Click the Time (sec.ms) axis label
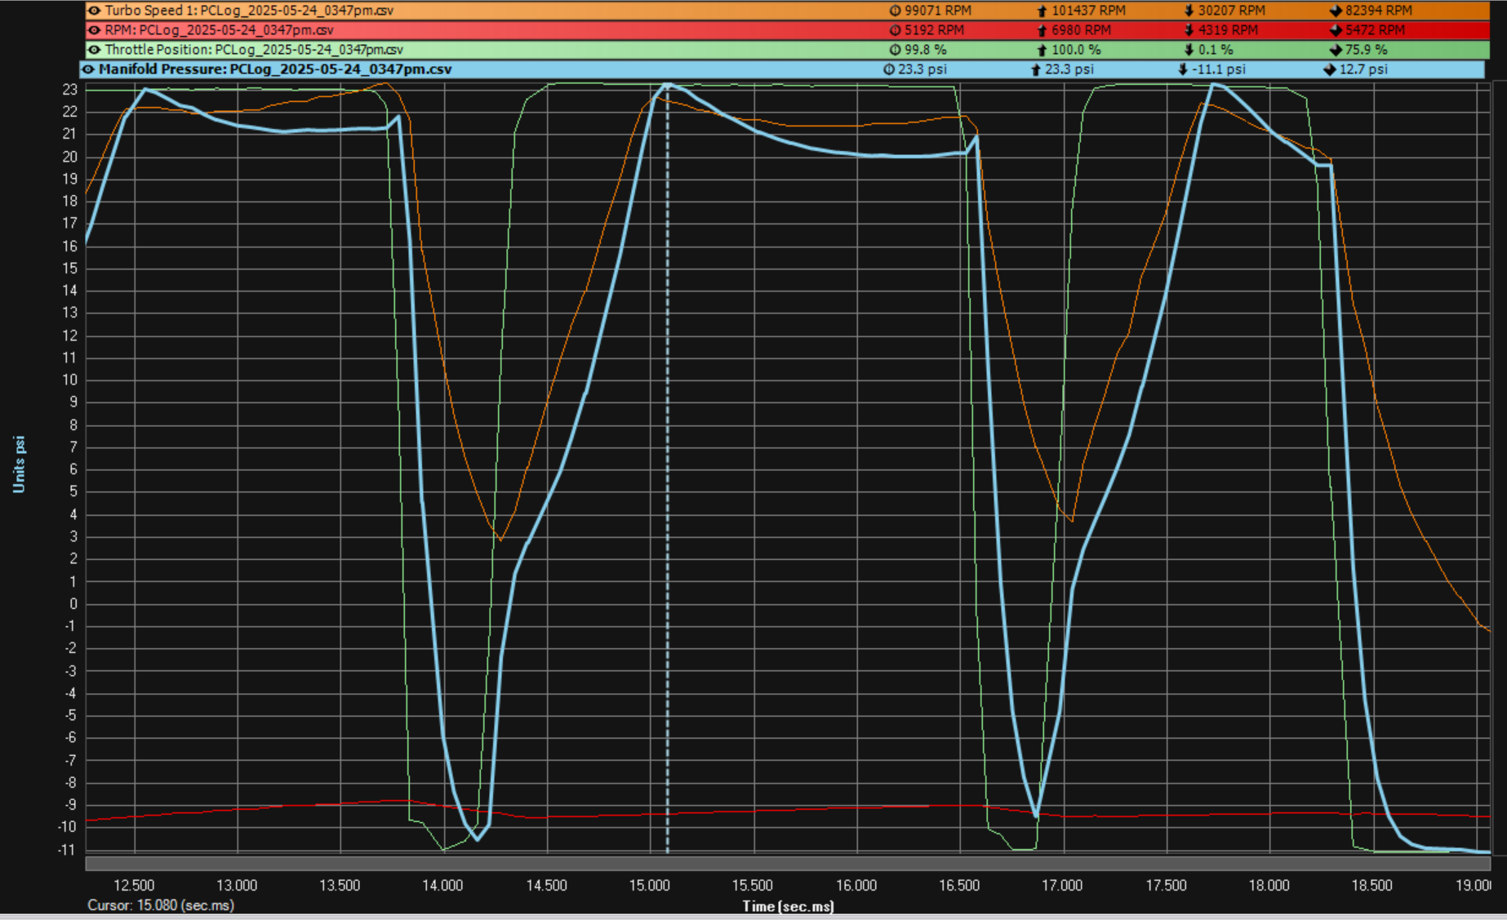The height and width of the screenshot is (920, 1507). 788,906
